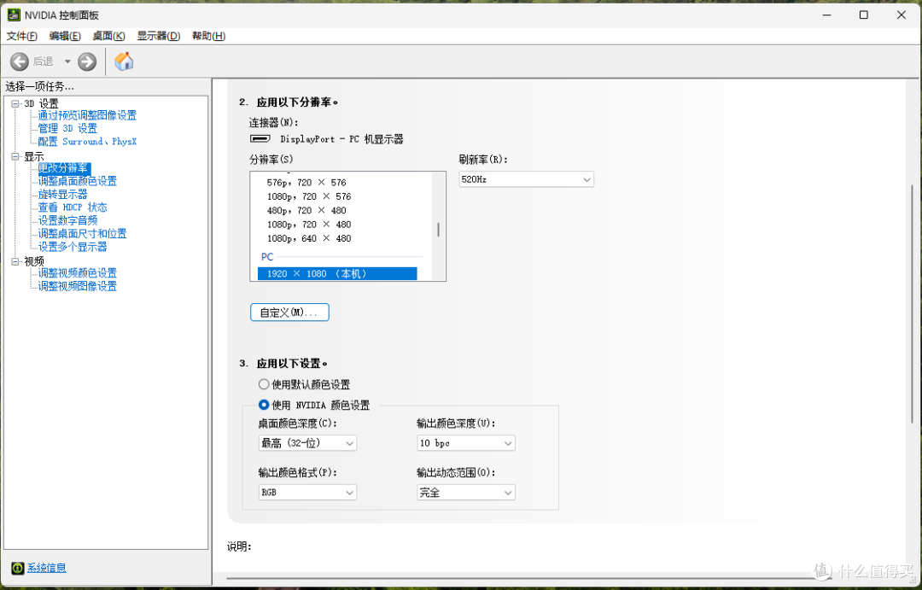Click the System Information icon

click(x=18, y=568)
